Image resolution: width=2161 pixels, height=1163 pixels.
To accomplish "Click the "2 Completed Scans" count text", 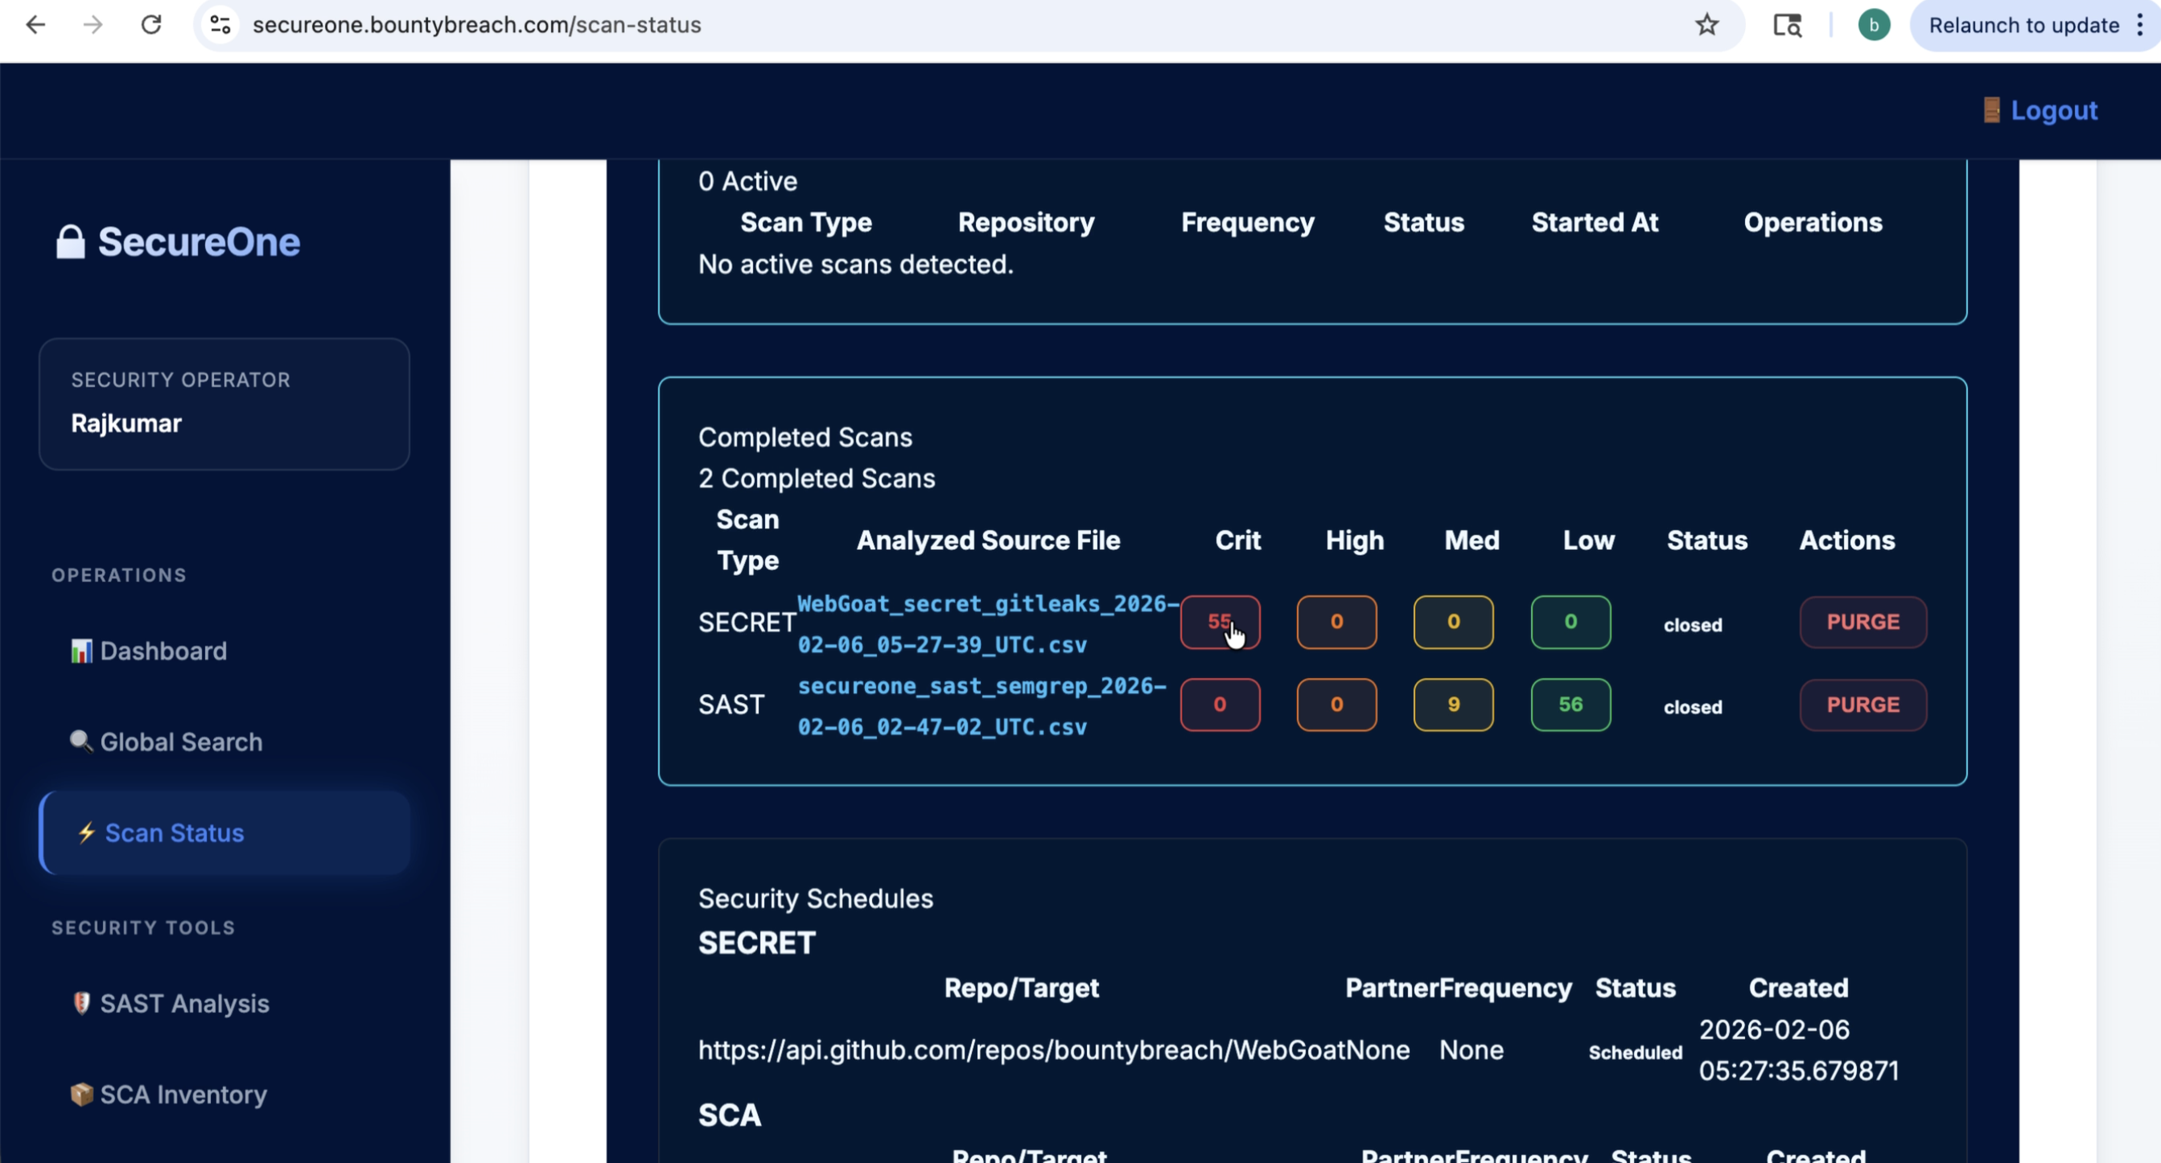I will click(817, 478).
